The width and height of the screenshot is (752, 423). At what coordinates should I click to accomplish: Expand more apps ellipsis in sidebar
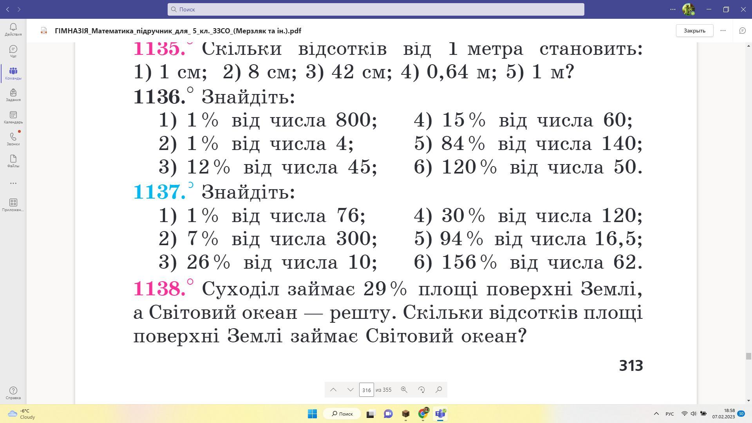click(x=13, y=183)
